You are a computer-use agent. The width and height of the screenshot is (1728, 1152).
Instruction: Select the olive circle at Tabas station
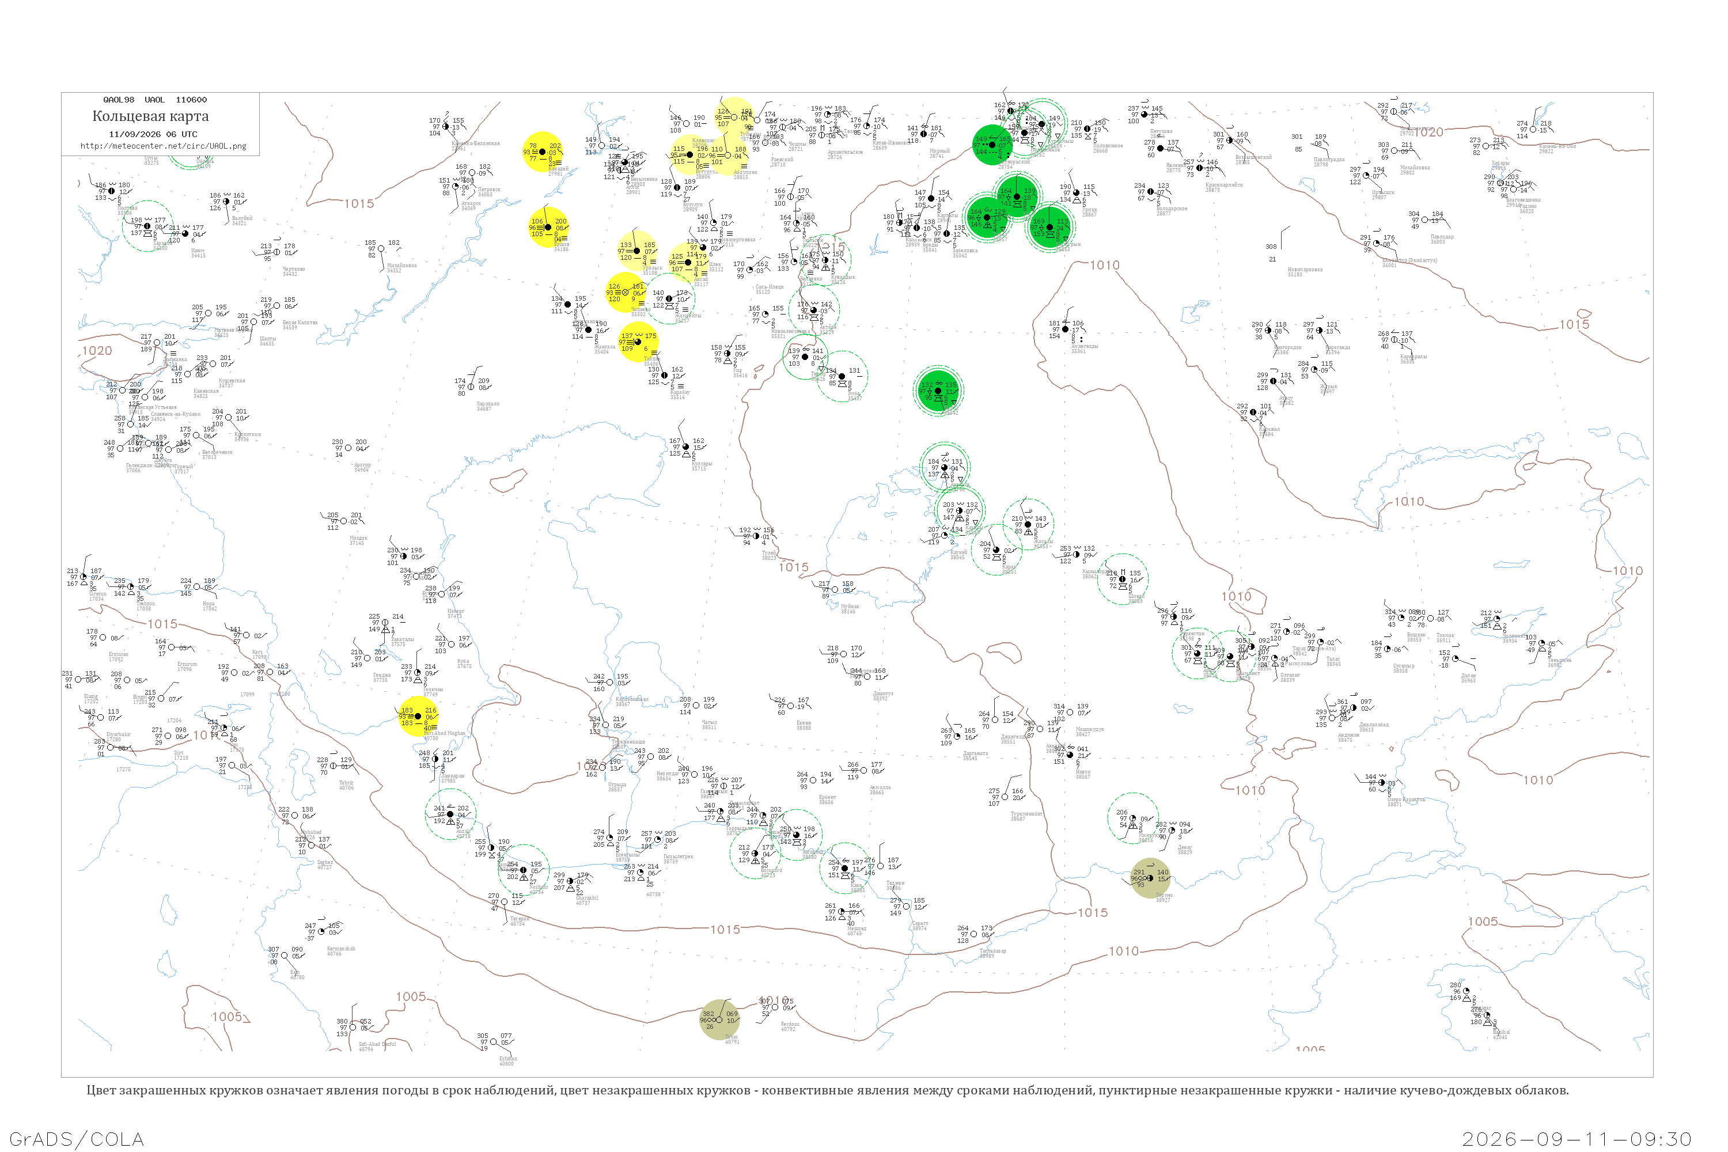720,1020
